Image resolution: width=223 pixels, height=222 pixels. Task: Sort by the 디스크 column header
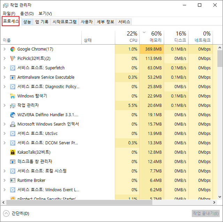coord(176,37)
